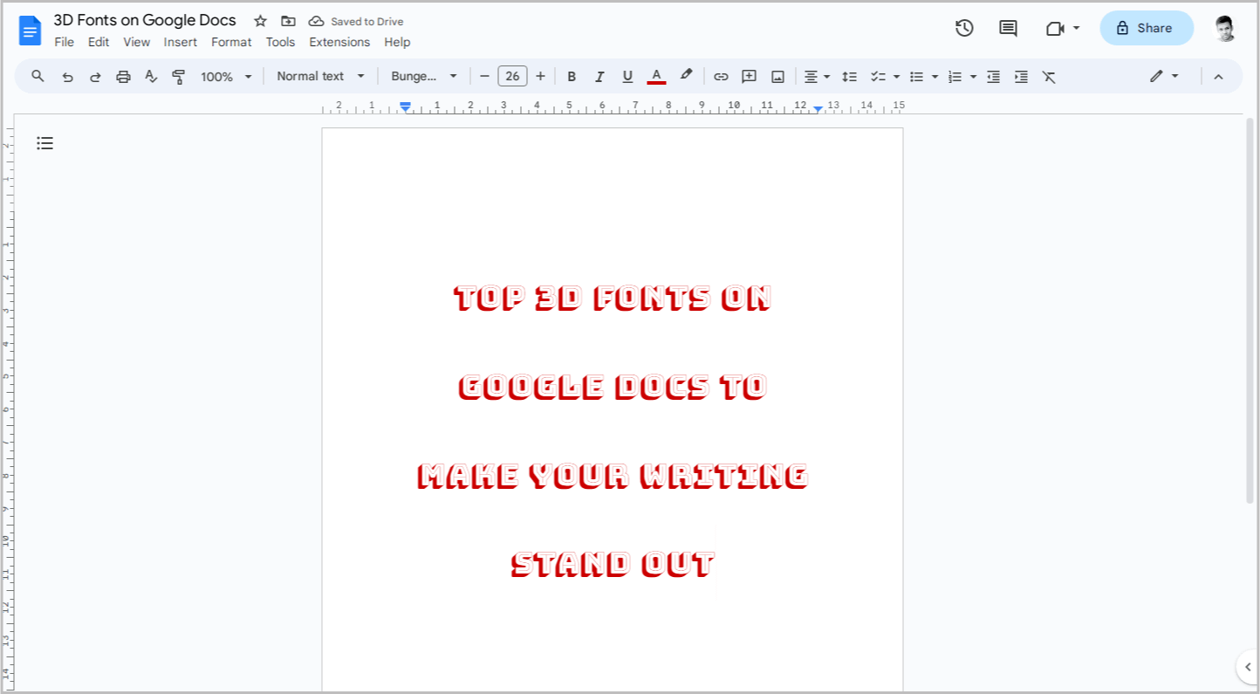Open the Insert menu
Screen dimensions: 1260x694
pyautogui.click(x=181, y=42)
